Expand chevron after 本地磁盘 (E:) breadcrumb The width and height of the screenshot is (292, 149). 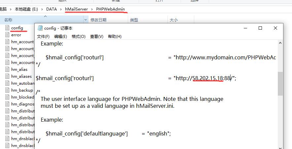[42, 9]
